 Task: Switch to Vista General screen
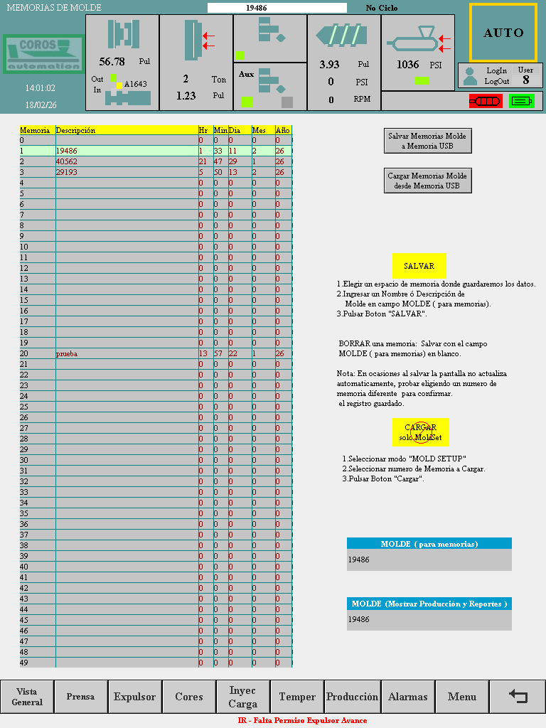click(x=27, y=697)
